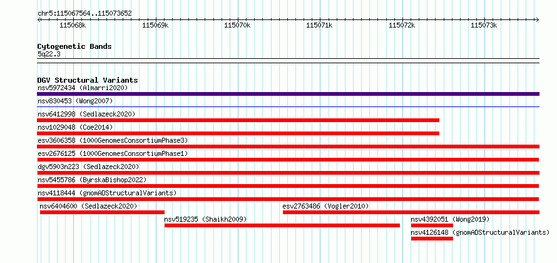This screenshot has width=557, height=263.
Task: Click the DGV Structural Variants track title
Action: (88, 80)
